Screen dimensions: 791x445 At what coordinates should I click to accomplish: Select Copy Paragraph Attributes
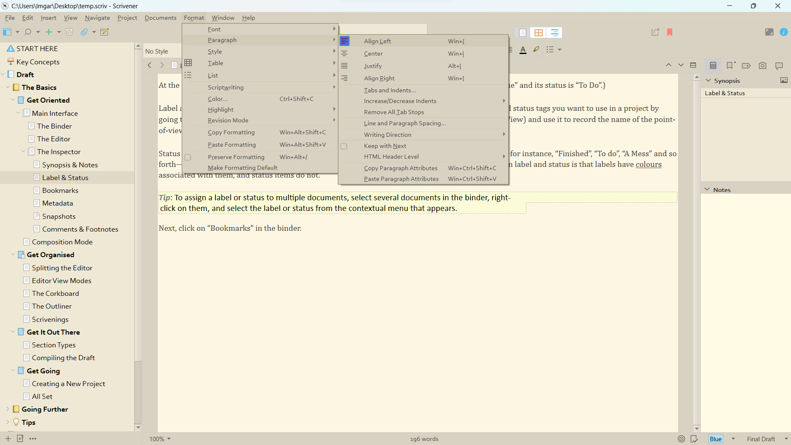click(424, 168)
